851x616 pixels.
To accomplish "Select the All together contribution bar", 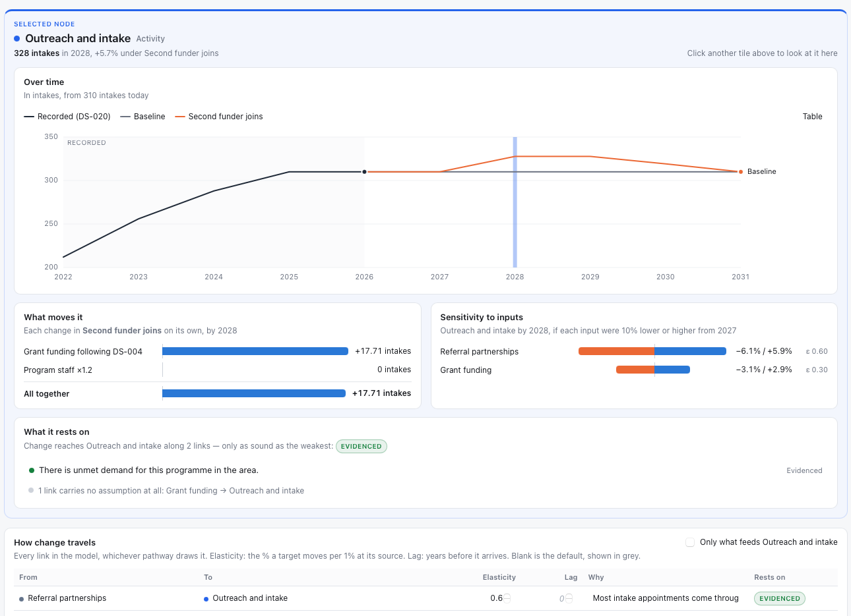I will tap(254, 393).
